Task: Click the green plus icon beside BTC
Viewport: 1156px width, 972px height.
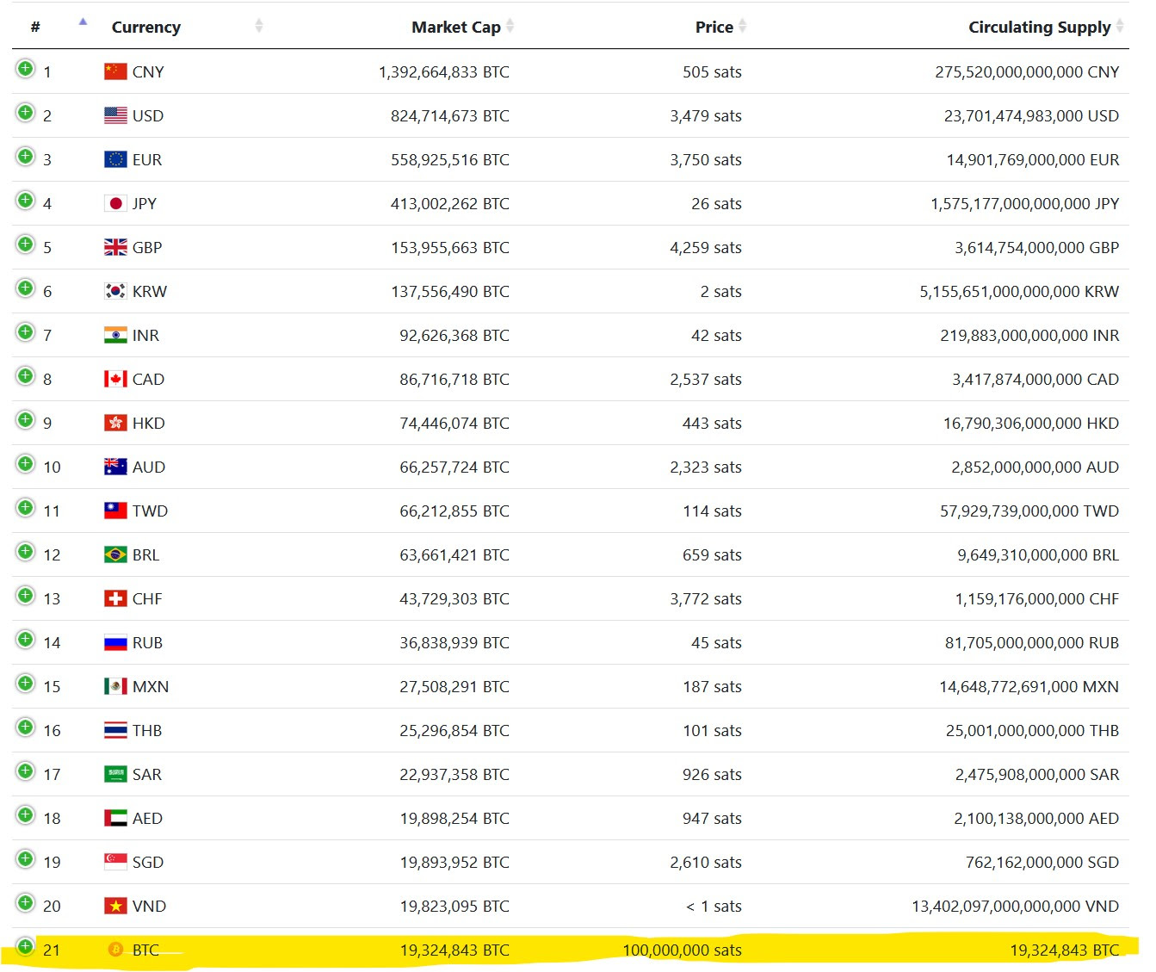Action: pyautogui.click(x=26, y=947)
